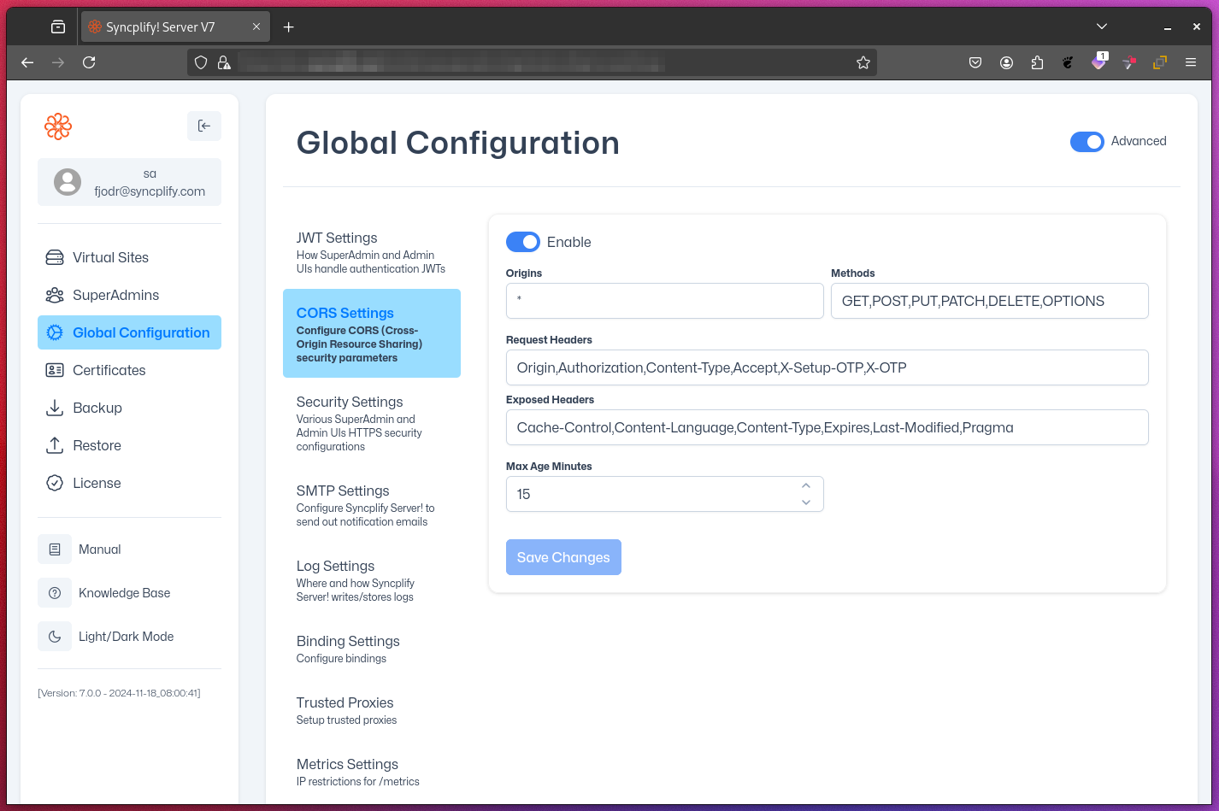Viewport: 1219px width, 811px height.
Task: Open Firefox account icon
Action: 1006,62
